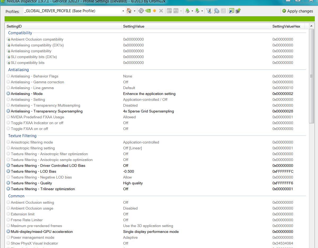Screen dimensions: 318x248
Task: Click gear icon beside Multi-display/mixed-GPU acceleration
Action: pyautogui.click(x=8, y=232)
